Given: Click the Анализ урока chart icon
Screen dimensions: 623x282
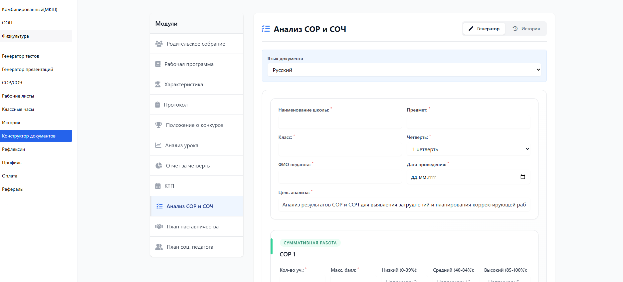Looking at the screenshot, I should tap(158, 145).
